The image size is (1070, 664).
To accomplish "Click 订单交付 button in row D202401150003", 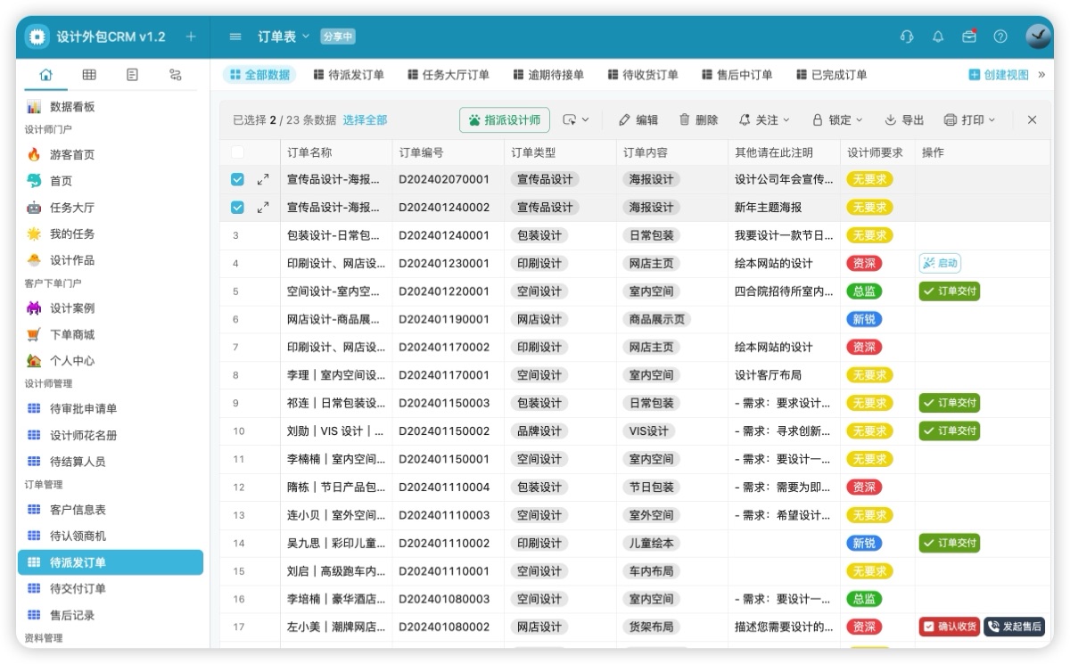I will [950, 403].
